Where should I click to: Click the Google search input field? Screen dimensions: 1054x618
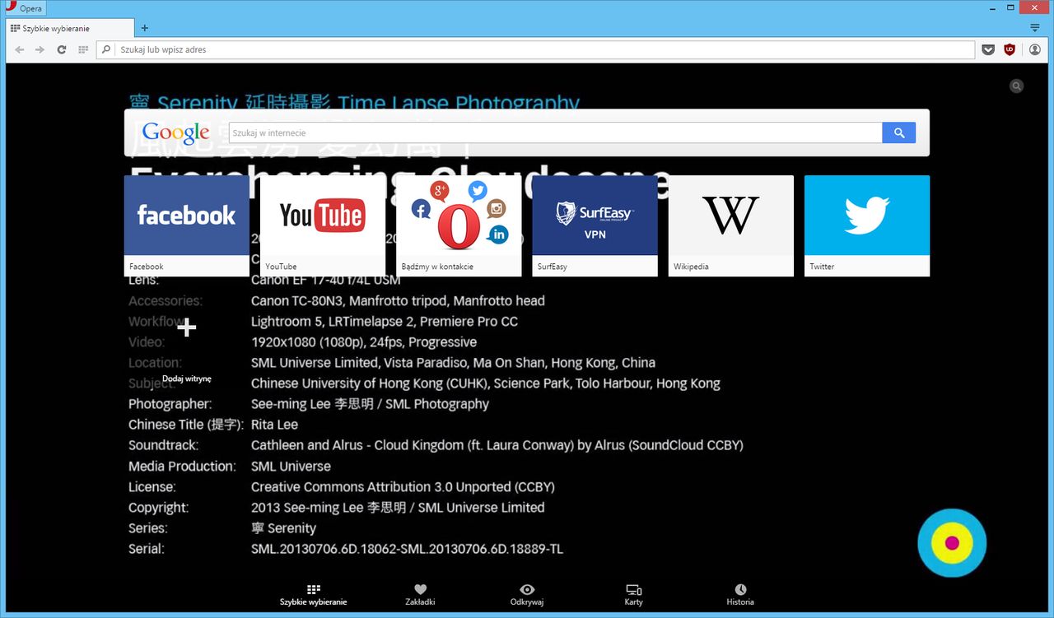555,132
